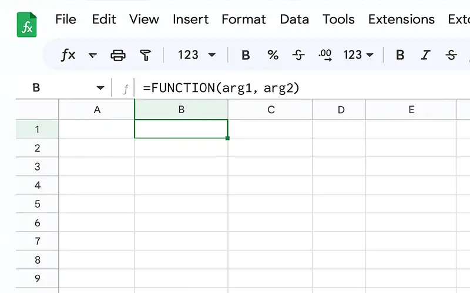Toggle the Strikethrough icon right of Italic
Screen dimensions: 470x293
coord(451,55)
